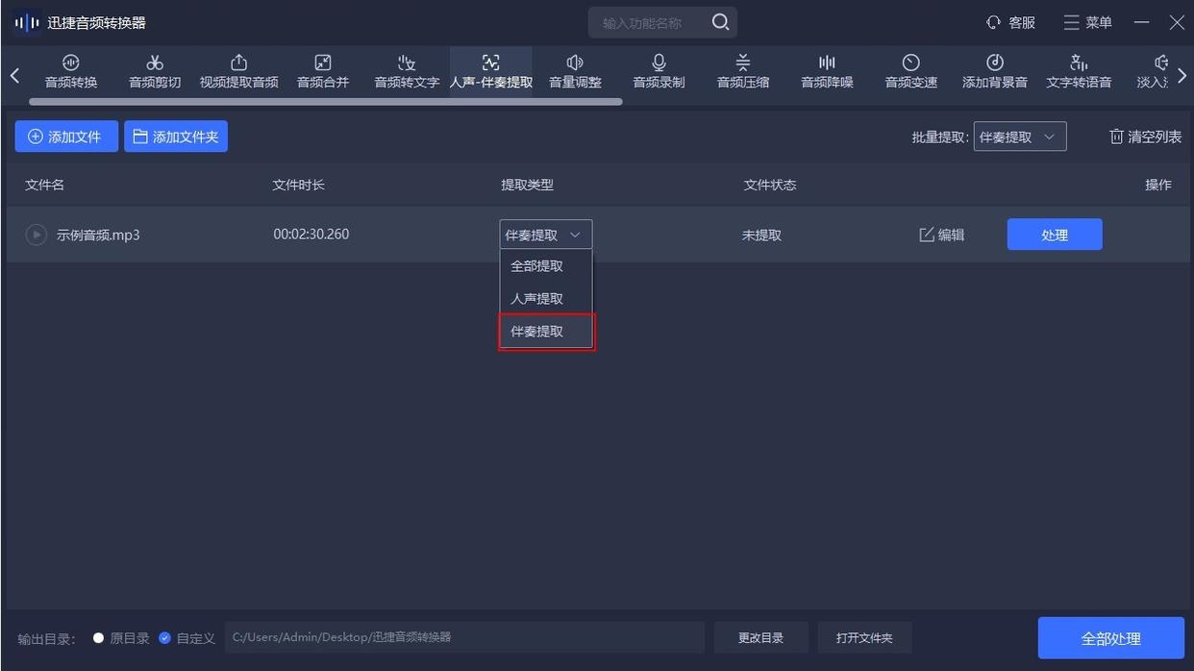Click the 迅捷音频转换器 app logo
Viewport: 1194px width, 671px height.
(x=27, y=22)
